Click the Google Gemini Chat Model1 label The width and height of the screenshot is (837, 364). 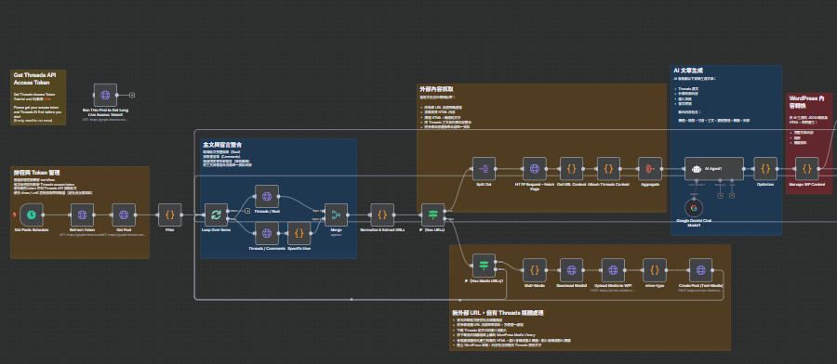pos(694,223)
